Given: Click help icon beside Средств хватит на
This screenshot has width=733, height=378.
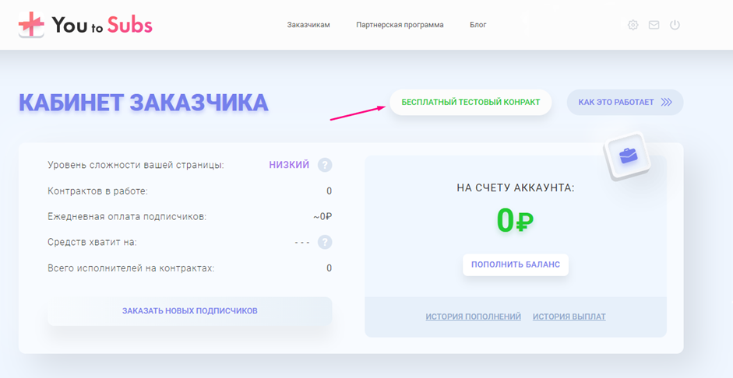Looking at the screenshot, I should pos(325,242).
